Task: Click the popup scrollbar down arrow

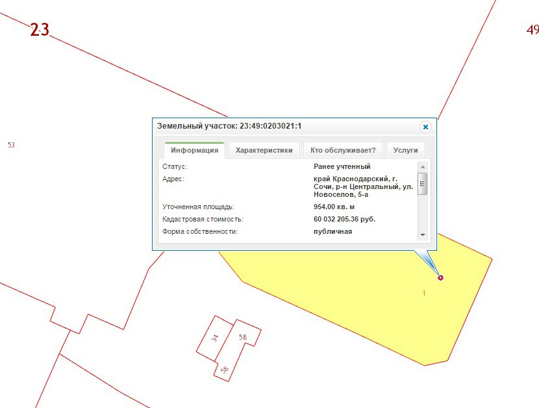Action: (x=422, y=235)
